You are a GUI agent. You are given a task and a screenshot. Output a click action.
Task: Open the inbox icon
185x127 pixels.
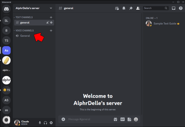(173, 8)
